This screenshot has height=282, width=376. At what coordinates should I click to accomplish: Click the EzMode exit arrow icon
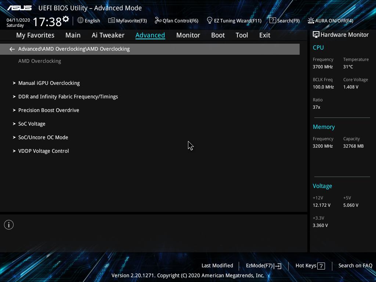278,266
